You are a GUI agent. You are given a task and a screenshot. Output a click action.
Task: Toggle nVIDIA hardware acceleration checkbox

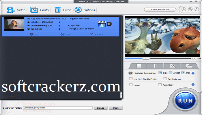[x=170, y=73]
